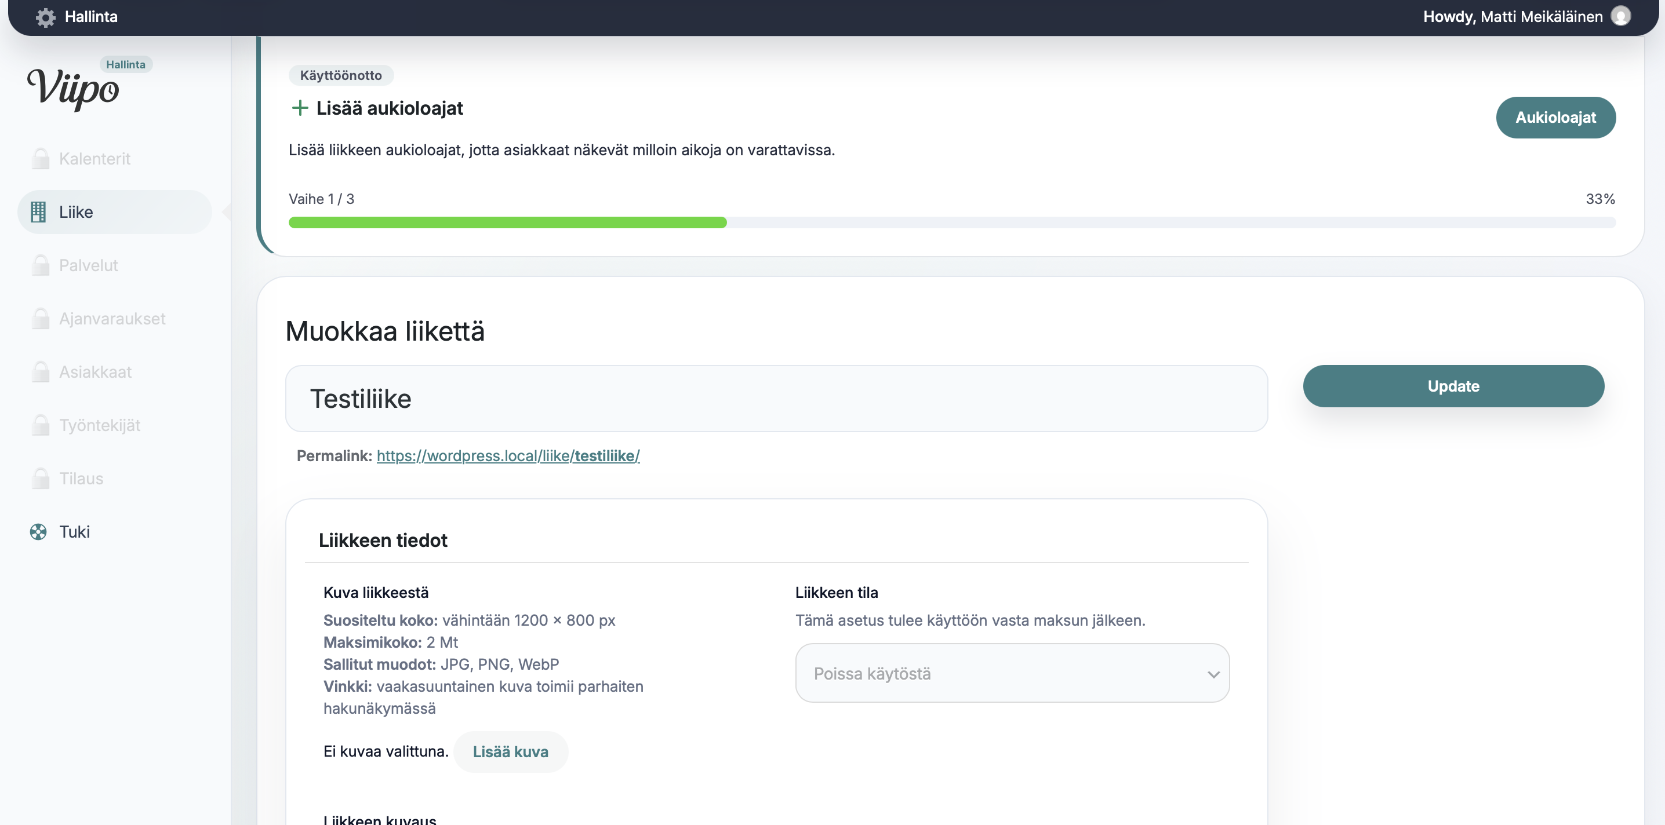Click the Ei kuvaa valittuna text
This screenshot has height=825, width=1665.
click(x=386, y=751)
